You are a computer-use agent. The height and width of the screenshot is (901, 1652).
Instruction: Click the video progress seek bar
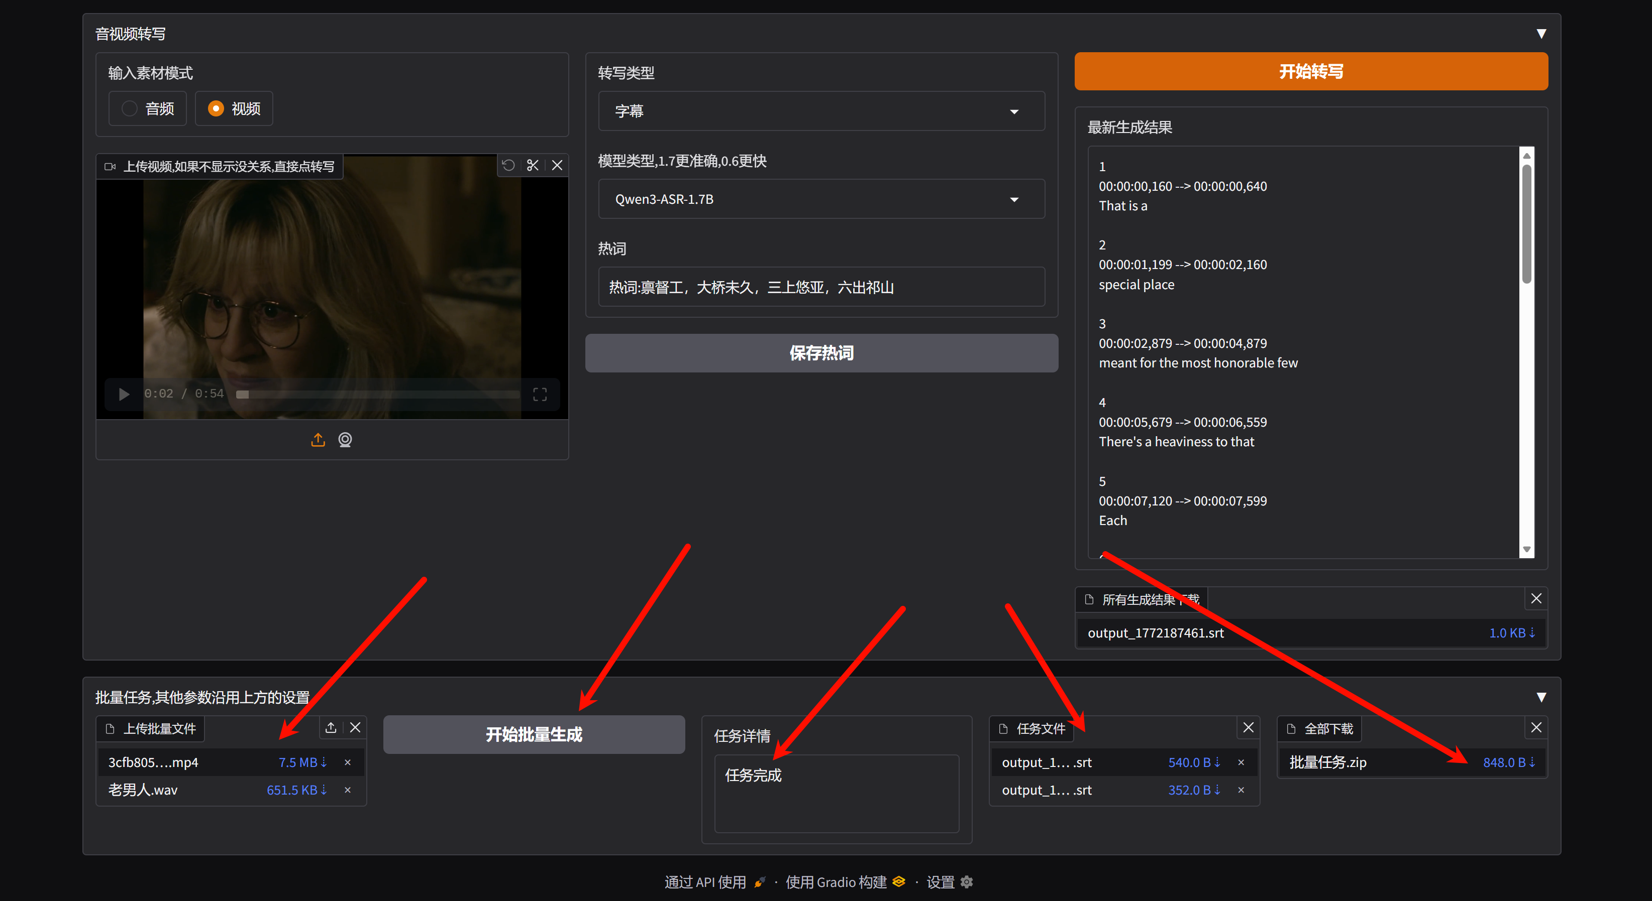point(378,394)
